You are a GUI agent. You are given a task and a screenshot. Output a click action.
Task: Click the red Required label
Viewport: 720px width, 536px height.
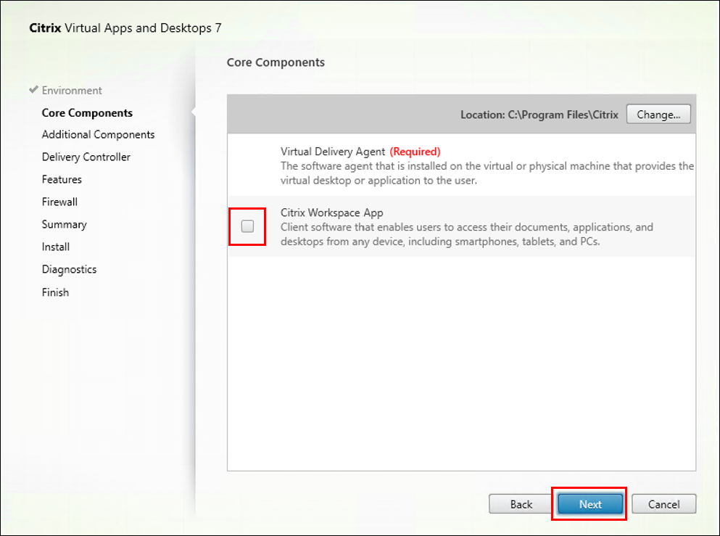[x=415, y=152]
